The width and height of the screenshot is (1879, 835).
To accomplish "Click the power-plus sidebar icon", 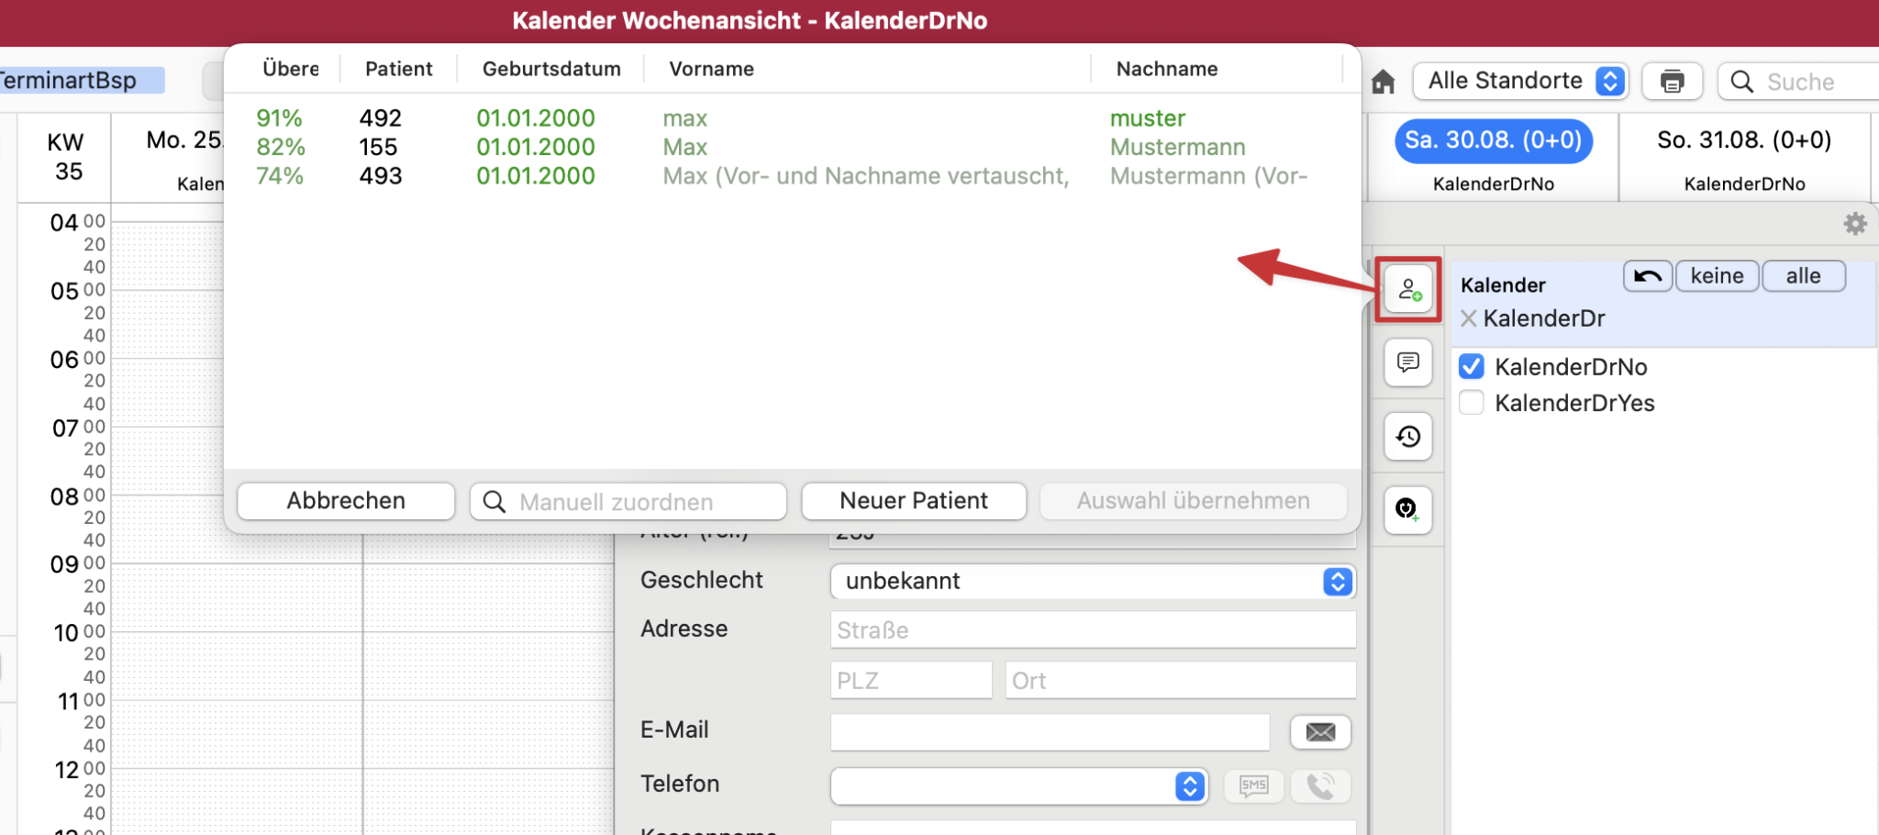I will coord(1408,509).
